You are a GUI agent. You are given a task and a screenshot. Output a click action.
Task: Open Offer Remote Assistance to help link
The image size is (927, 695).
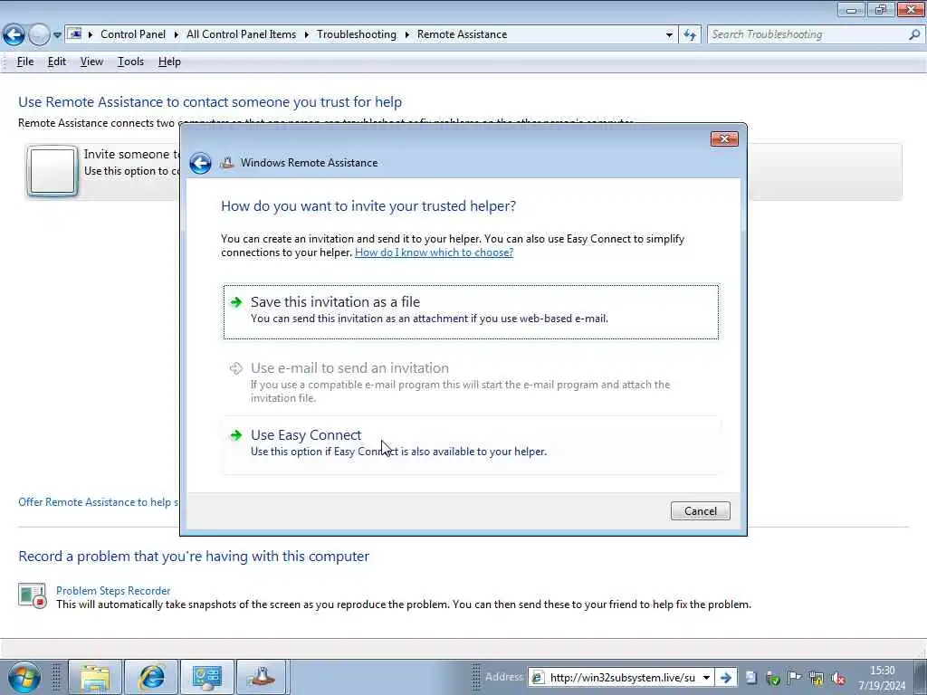coord(98,501)
